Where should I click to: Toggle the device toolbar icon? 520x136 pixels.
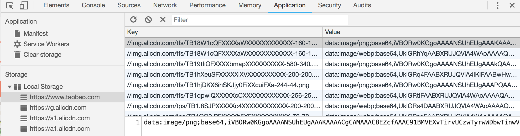pos(24,6)
